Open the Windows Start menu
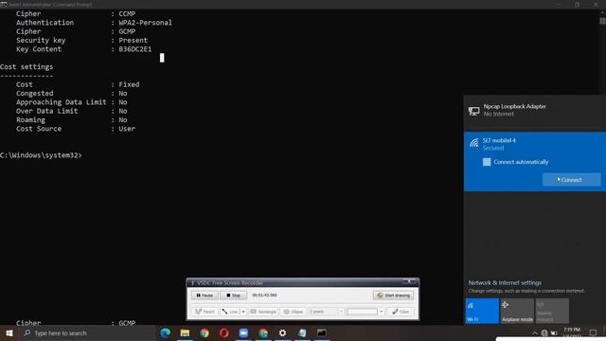The height and width of the screenshot is (341, 606). pyautogui.click(x=9, y=332)
